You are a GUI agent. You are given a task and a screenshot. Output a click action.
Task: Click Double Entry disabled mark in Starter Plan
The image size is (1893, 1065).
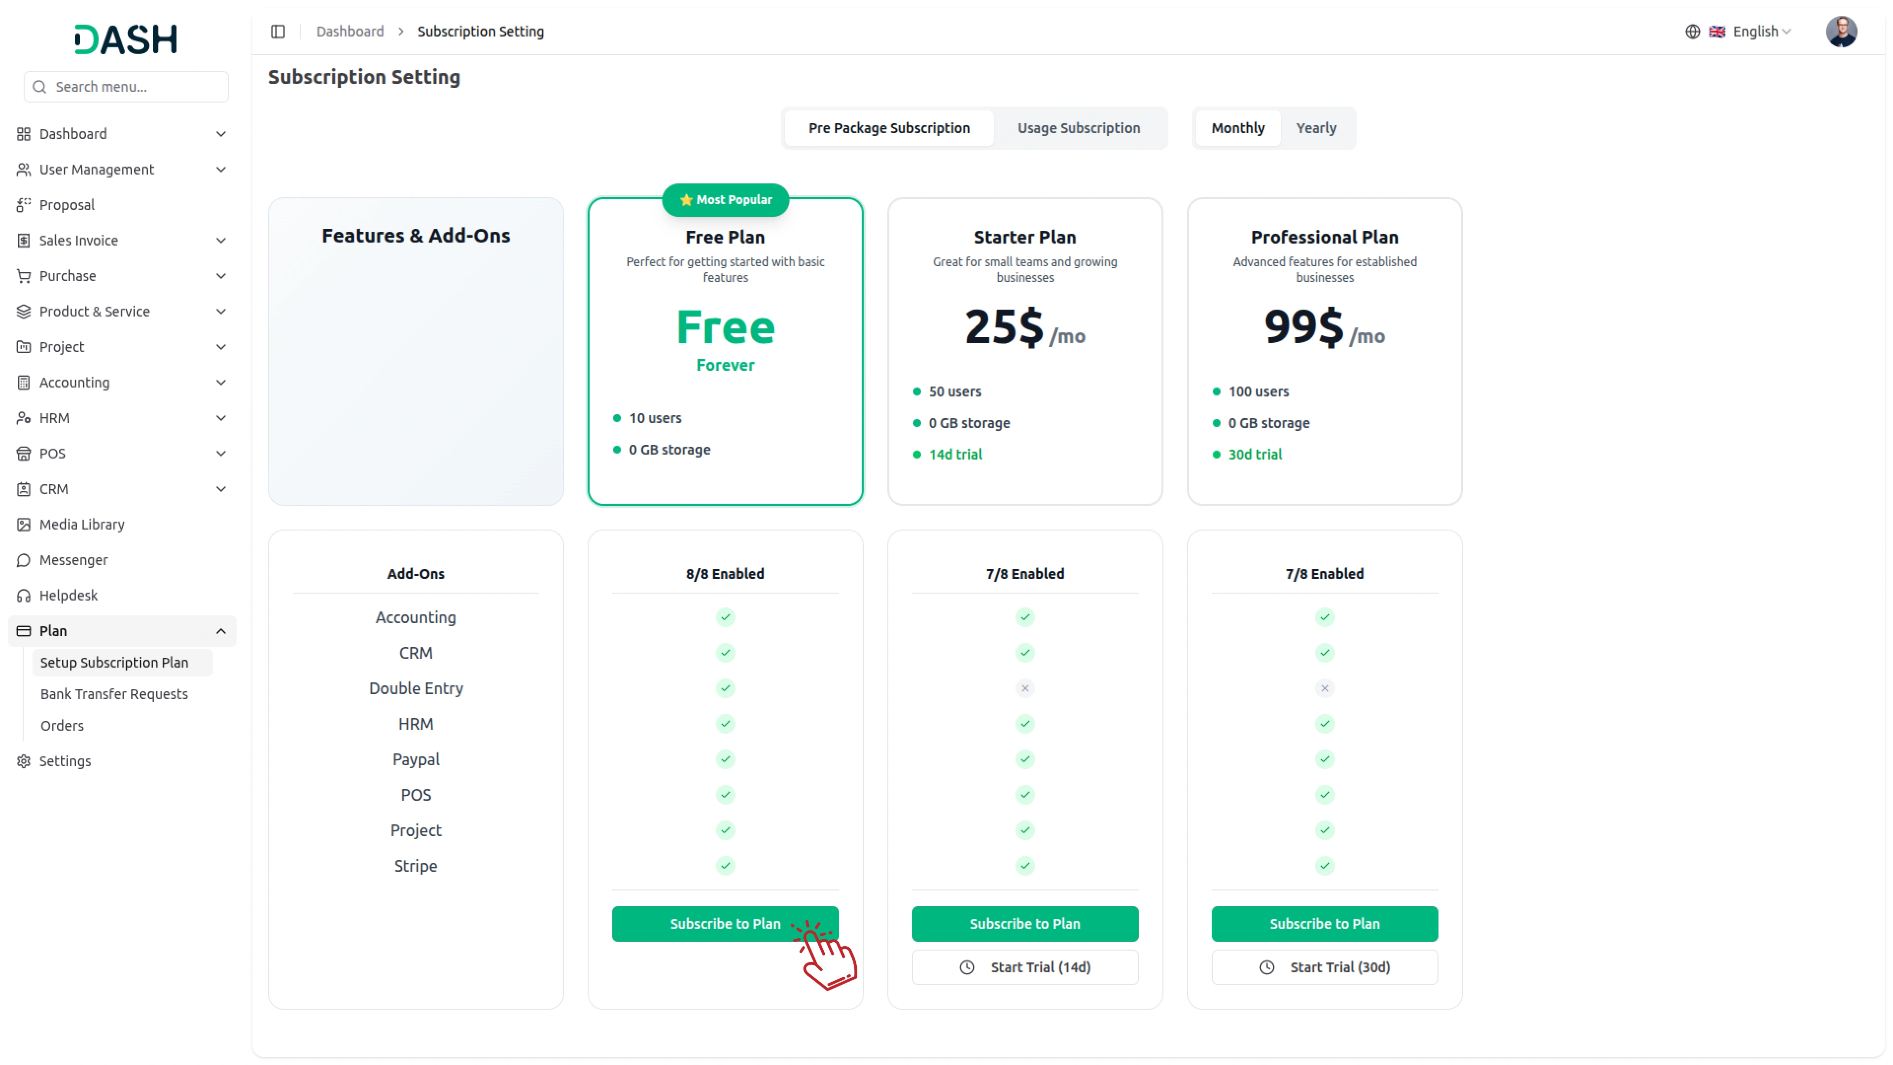(x=1024, y=688)
